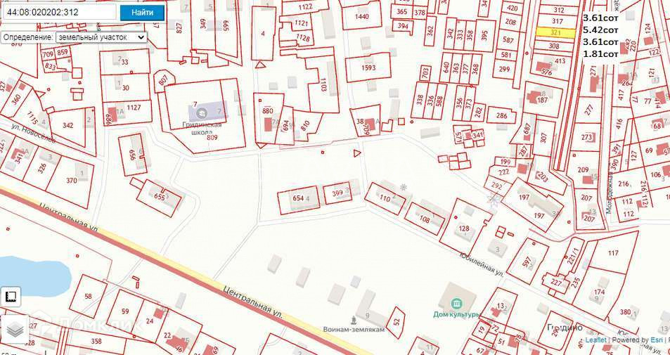Select parcel 227
The height and width of the screenshot is (355, 670).
click(556, 282)
